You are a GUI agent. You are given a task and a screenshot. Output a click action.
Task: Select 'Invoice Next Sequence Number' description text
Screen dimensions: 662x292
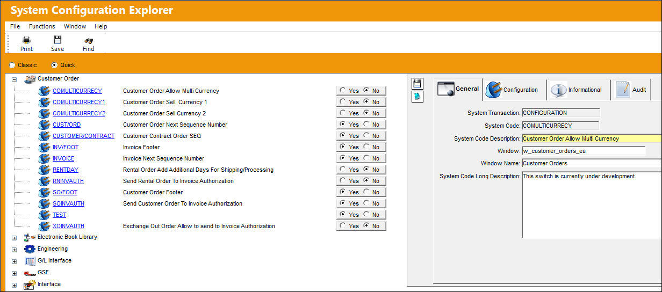click(x=163, y=158)
